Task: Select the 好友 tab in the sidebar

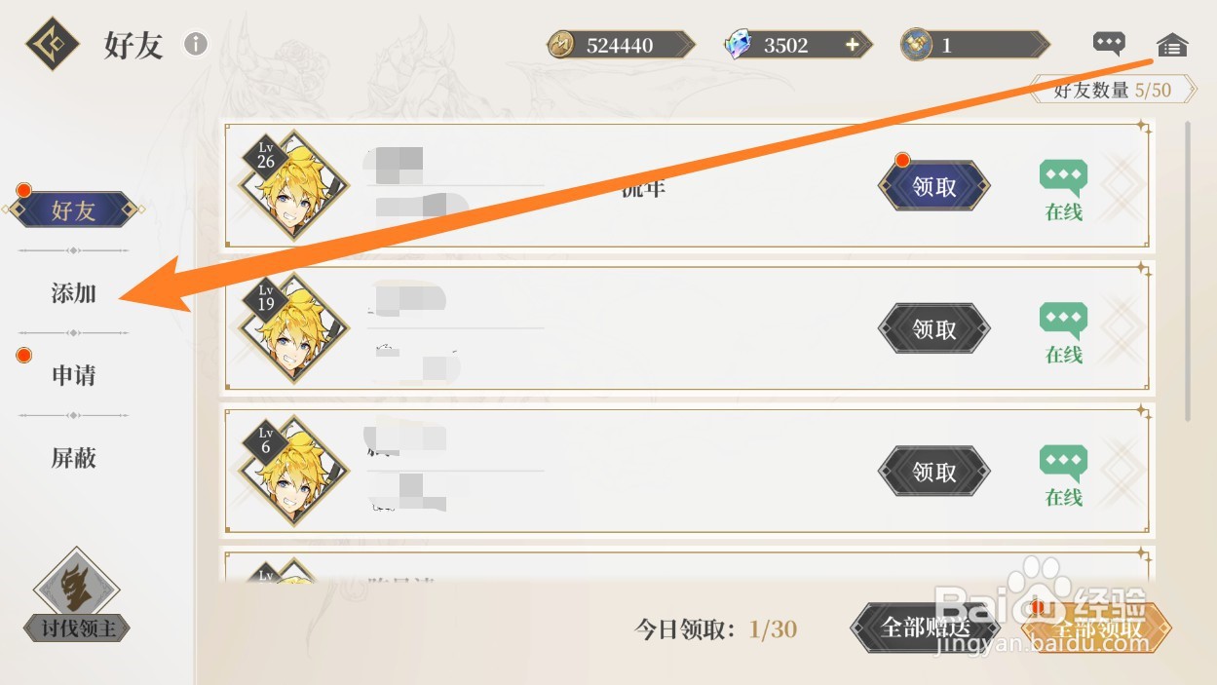Action: click(x=73, y=209)
